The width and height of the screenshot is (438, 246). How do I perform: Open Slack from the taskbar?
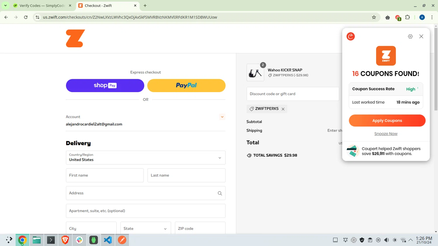pos(79,240)
